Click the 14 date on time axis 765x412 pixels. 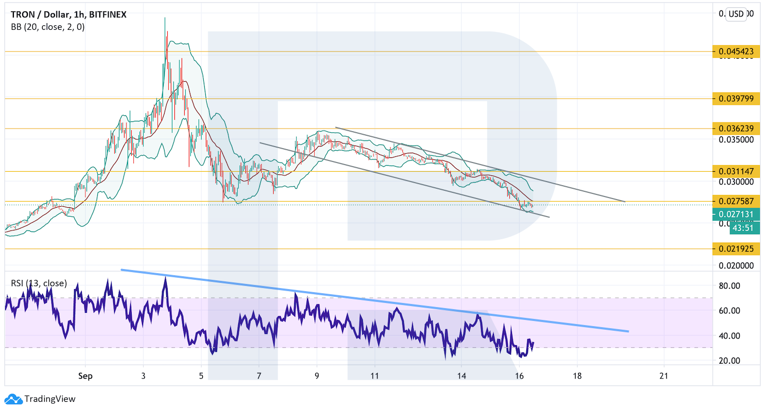[462, 376]
